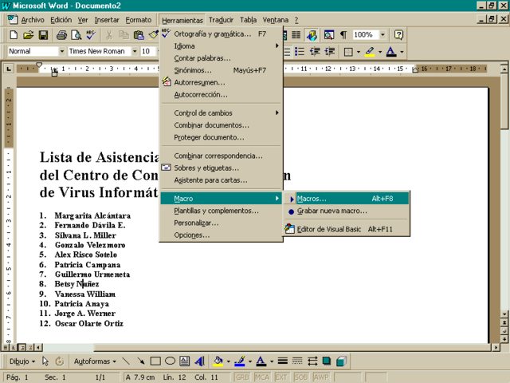Toggle the GRB recording status indicator
The width and height of the screenshot is (510, 383).
pos(242,377)
